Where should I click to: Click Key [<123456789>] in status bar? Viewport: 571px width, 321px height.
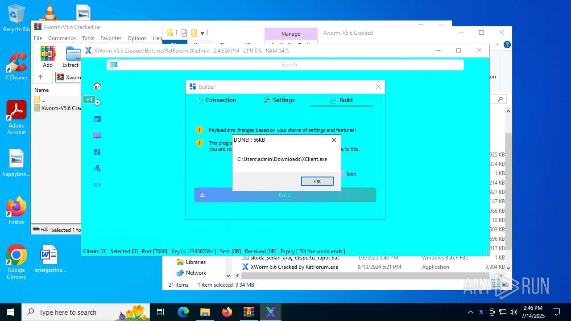pos(193,251)
